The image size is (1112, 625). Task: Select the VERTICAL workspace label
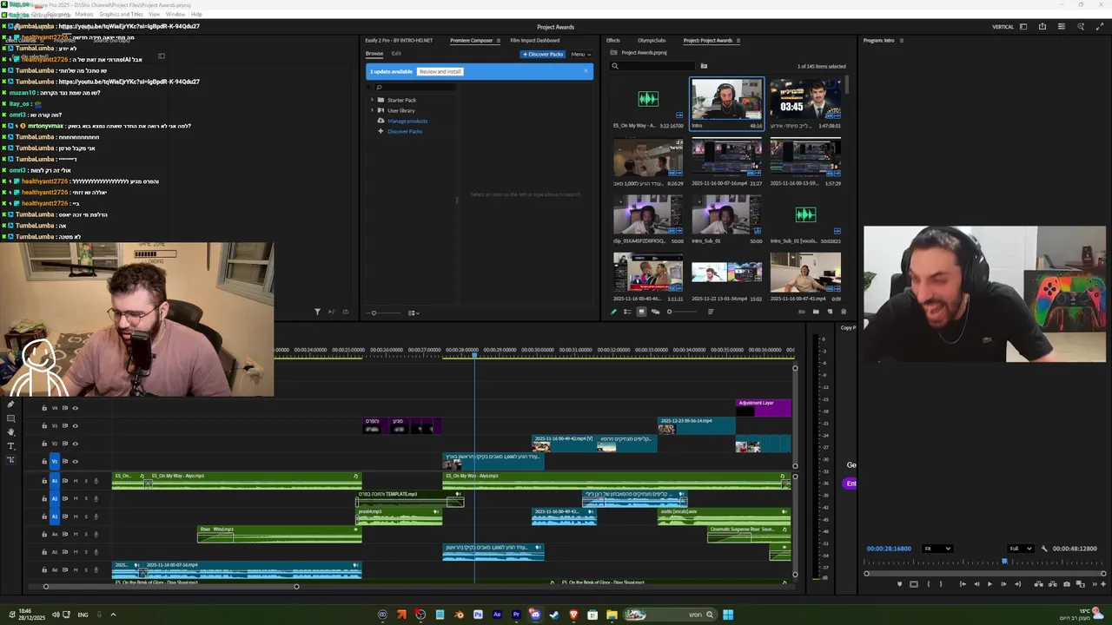1003,26
